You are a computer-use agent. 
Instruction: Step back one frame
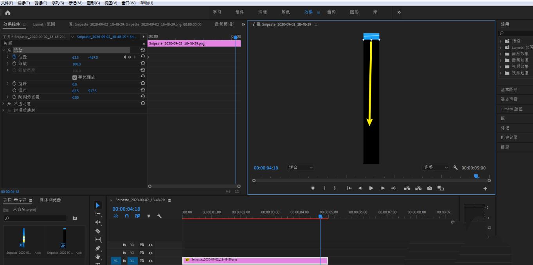(x=360, y=188)
